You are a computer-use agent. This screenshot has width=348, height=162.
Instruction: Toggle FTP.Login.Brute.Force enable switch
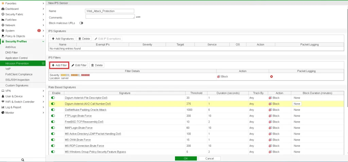click(x=53, y=116)
